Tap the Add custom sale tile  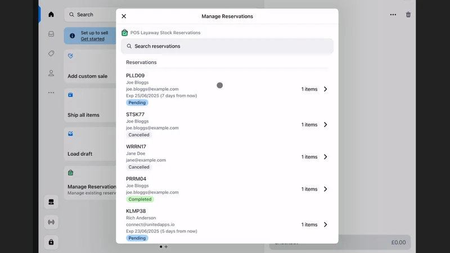90,66
